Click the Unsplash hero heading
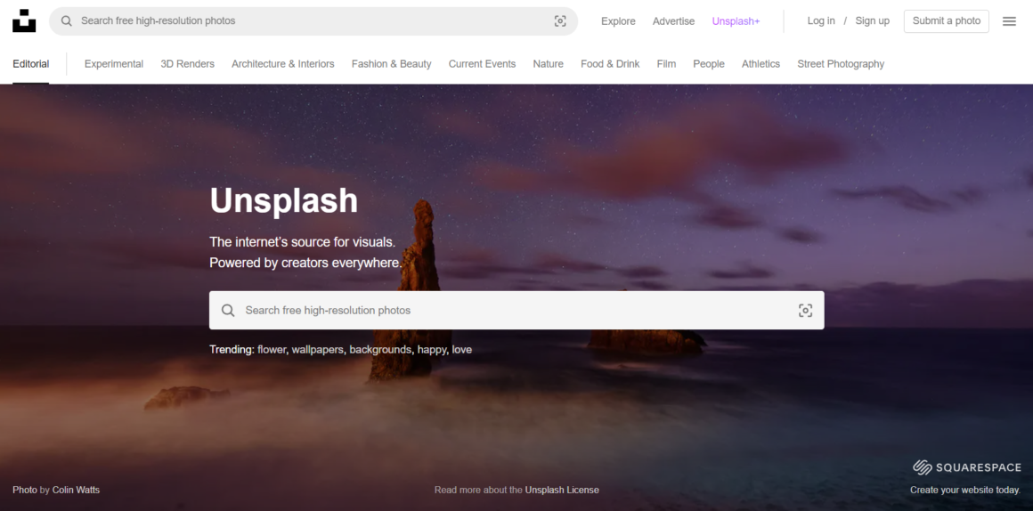This screenshot has height=511, width=1033. [x=284, y=200]
